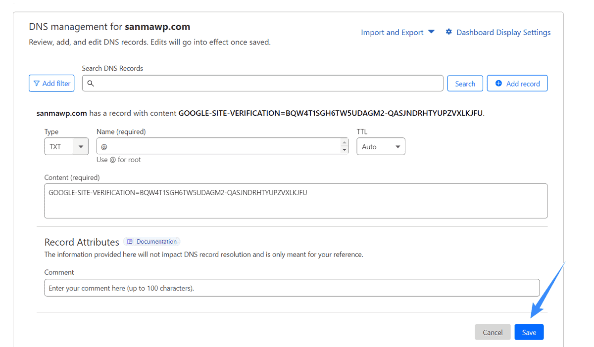Viewport: 594px width, 347px height.
Task: Cancel the DNS record edit
Action: (493, 332)
